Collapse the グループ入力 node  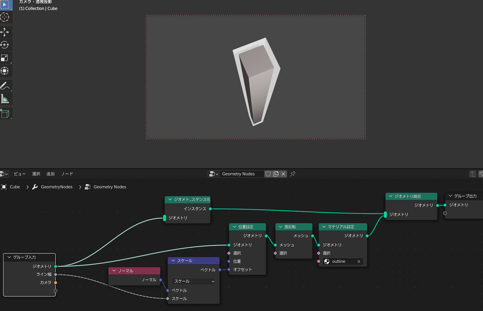9,257
